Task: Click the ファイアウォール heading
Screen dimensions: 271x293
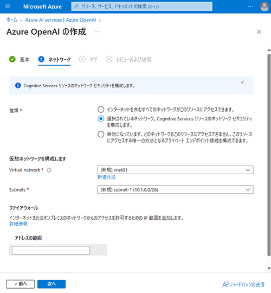Action: [x=23, y=208]
